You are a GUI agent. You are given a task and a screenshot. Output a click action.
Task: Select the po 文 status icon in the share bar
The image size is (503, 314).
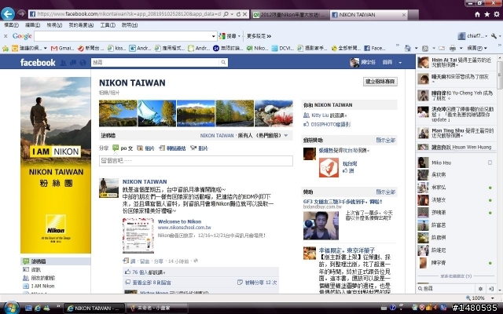click(116, 148)
